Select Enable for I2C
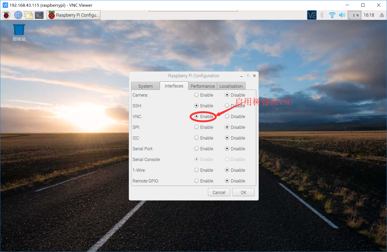The width and height of the screenshot is (387, 252). [204, 138]
